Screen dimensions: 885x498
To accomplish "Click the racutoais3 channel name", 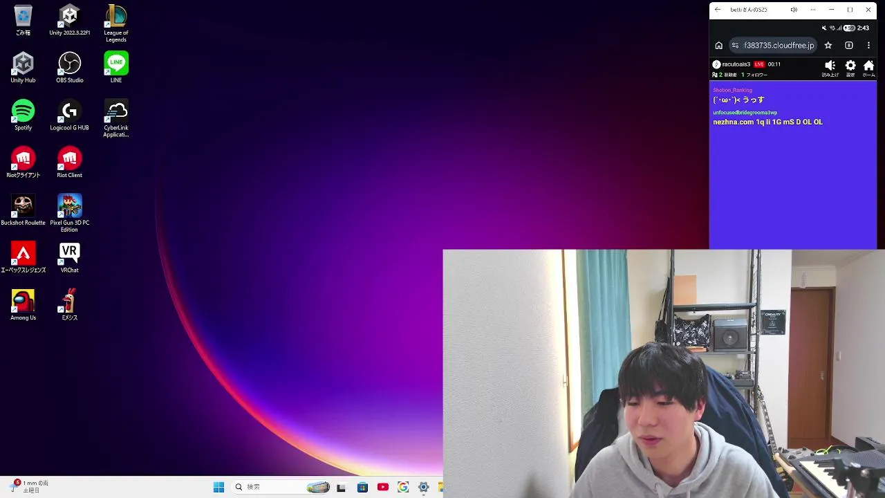I will 736,64.
